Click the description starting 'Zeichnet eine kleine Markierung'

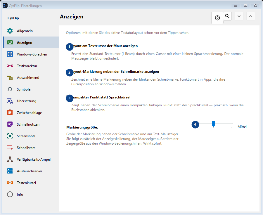click(x=148, y=82)
